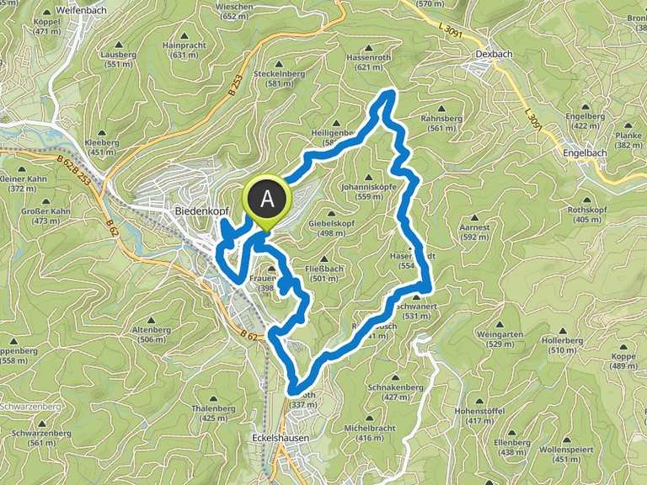Click the Fließbach peak triangle marker

tap(323, 259)
